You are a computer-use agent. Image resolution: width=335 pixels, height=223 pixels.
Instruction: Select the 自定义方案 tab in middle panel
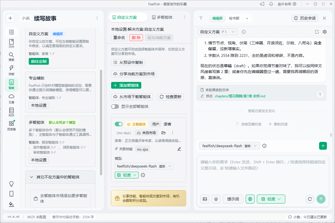click(128, 17)
